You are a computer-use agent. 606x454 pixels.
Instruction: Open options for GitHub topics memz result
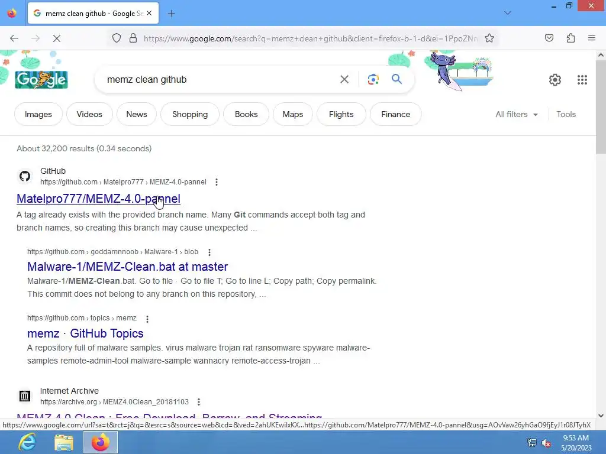click(x=147, y=319)
